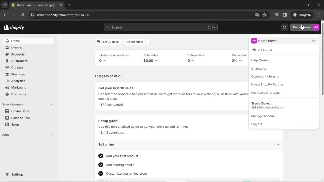Click the Orders inbox icon
Image resolution: width=324 pixels, height=182 pixels.
point(7,48)
